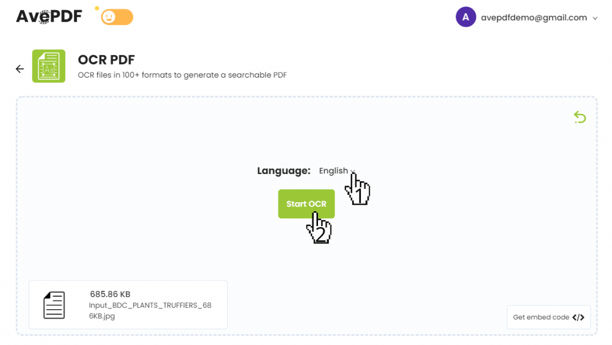Click the green OCR PDF tool icon
This screenshot has width=612, height=345.
point(48,66)
